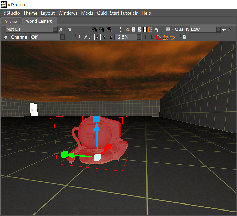Image resolution: width=237 pixels, height=216 pixels.
Task: Open the Channel Off dropdown
Action: click(x=48, y=37)
